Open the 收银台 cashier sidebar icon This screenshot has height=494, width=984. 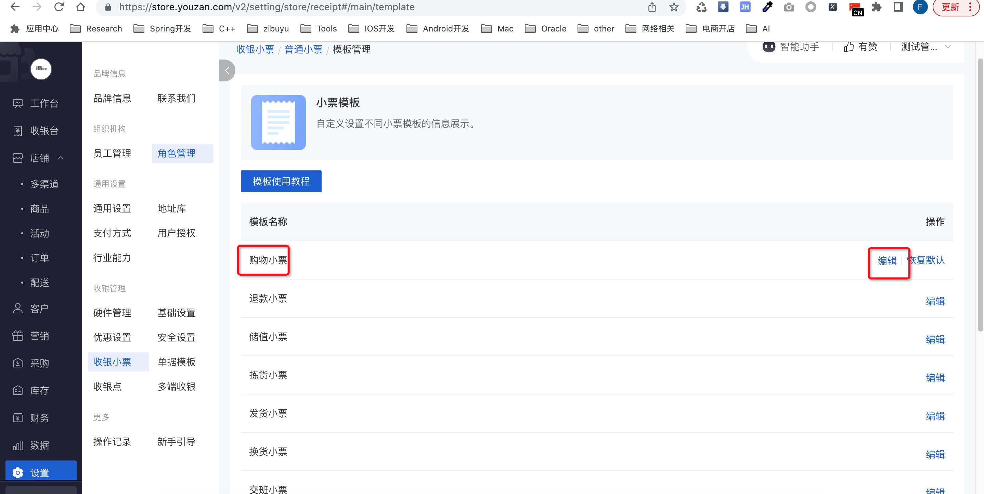17,131
